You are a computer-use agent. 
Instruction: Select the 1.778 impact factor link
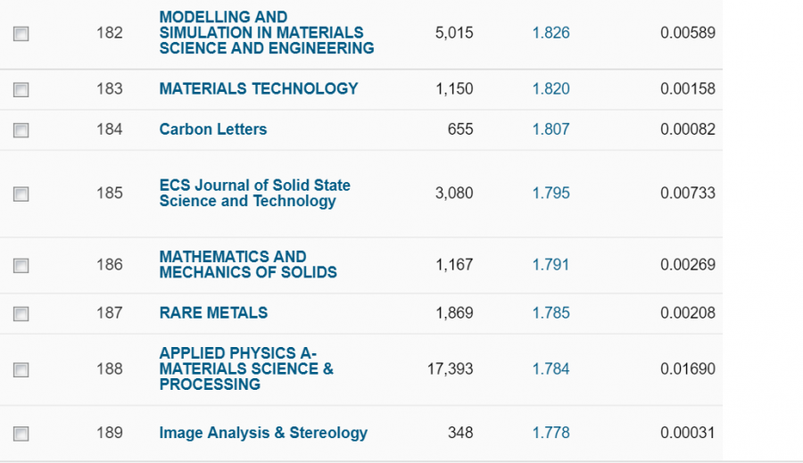click(x=551, y=433)
